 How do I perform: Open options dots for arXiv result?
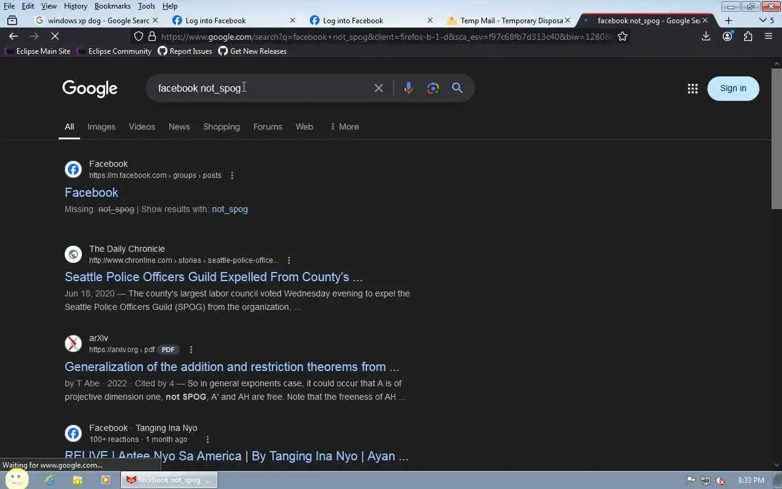click(191, 350)
